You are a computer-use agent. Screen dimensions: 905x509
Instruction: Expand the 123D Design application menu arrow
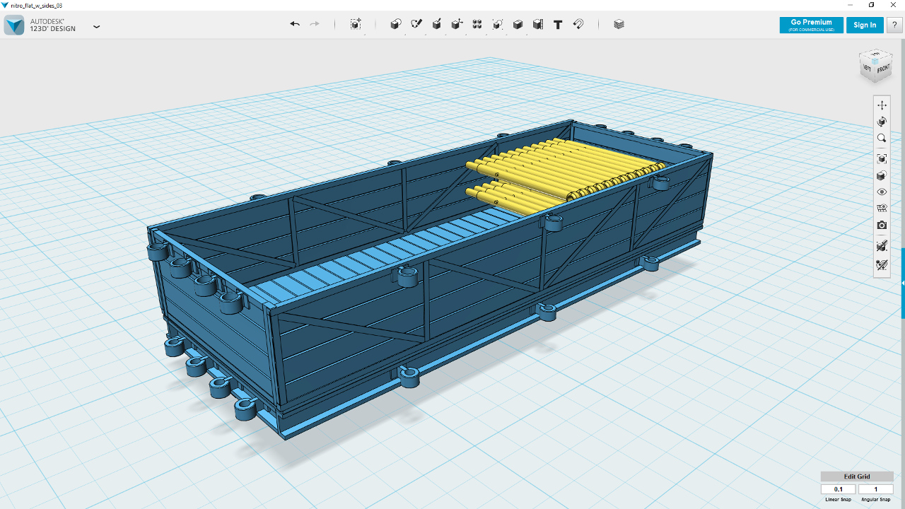pos(97,26)
